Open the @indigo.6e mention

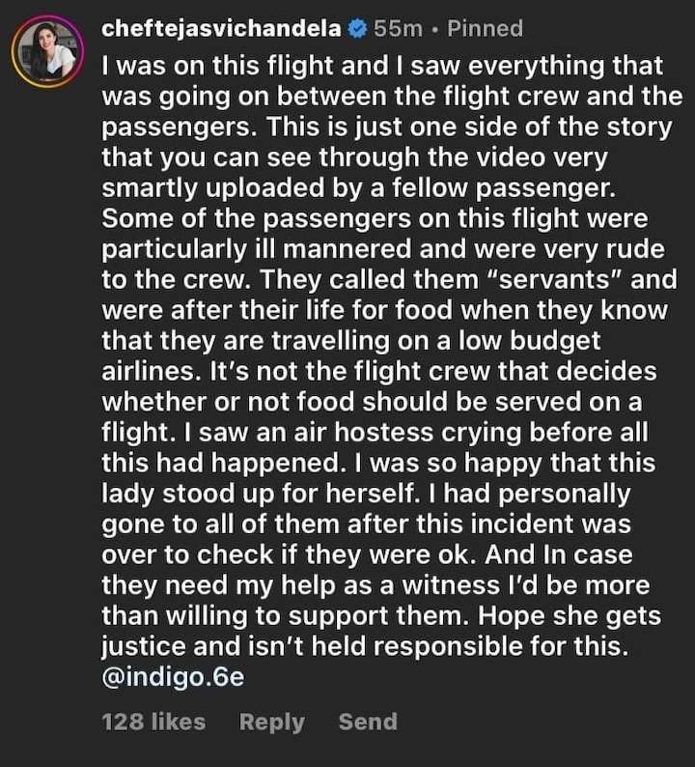pyautogui.click(x=173, y=677)
